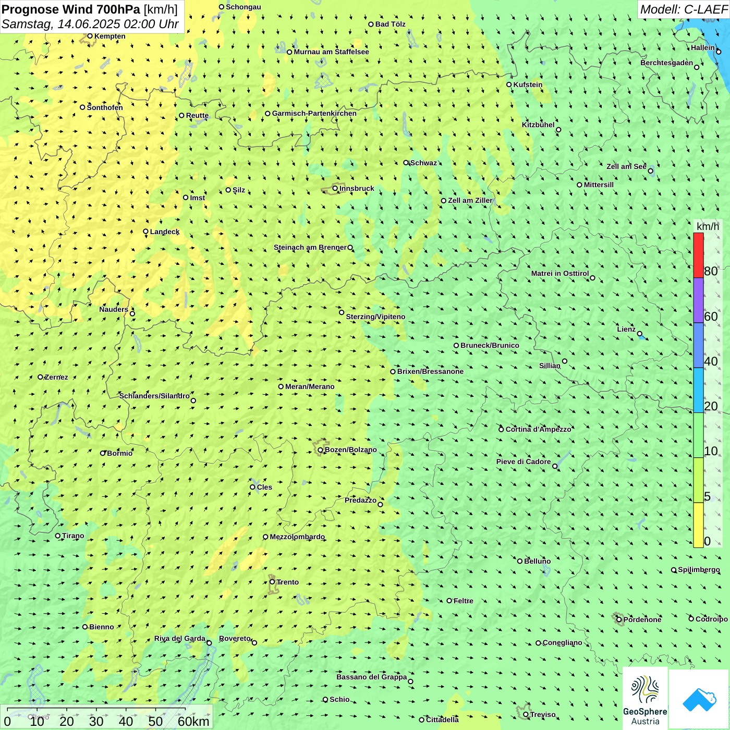Click the Belluno location marker
Image resolution: width=730 pixels, height=730 pixels.
pyautogui.click(x=520, y=561)
